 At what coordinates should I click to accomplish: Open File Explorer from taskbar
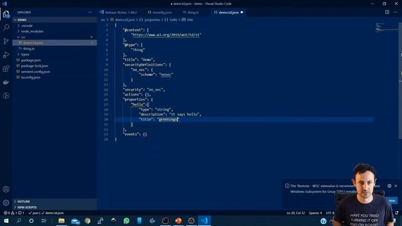pos(62,220)
